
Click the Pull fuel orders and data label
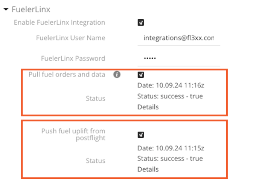[67, 75]
